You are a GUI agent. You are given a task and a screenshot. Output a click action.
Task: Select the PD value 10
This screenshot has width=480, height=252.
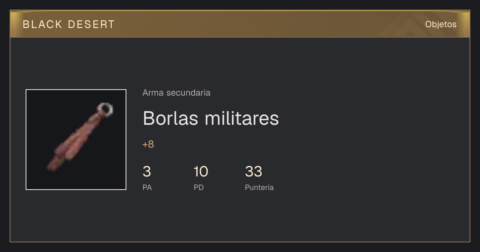[x=201, y=172]
